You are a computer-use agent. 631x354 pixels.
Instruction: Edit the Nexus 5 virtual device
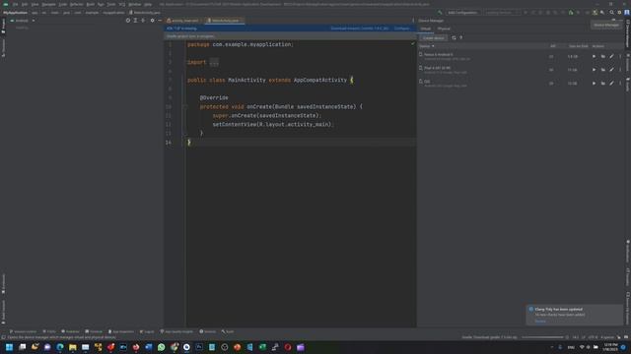click(x=611, y=57)
